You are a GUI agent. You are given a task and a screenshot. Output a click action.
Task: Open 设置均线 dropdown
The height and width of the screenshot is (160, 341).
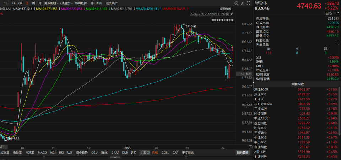pyautogui.click(x=226, y=9)
